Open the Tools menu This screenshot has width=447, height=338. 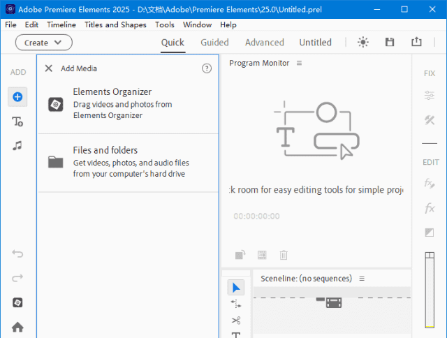[165, 25]
